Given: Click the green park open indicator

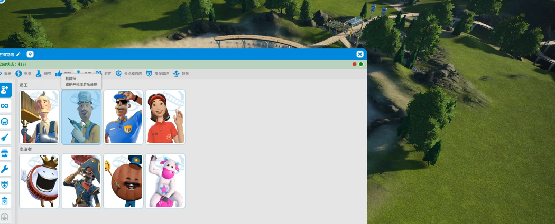Looking at the screenshot, I should (x=360, y=64).
